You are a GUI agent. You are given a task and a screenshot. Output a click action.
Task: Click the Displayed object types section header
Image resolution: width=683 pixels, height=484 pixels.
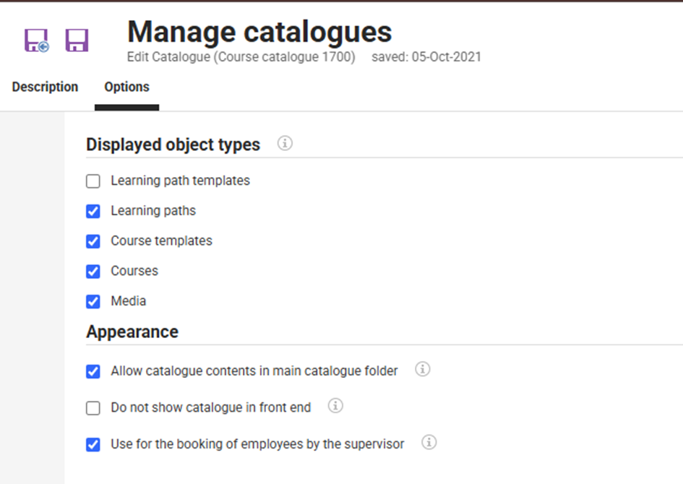(x=173, y=144)
